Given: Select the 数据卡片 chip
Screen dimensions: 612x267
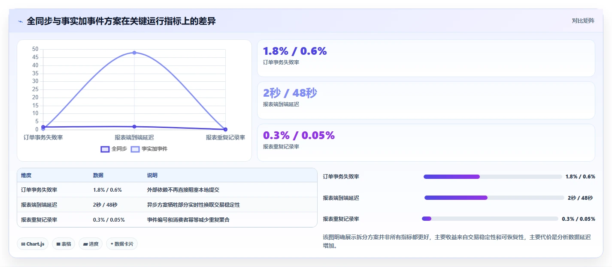Looking at the screenshot, I should coord(122,244).
